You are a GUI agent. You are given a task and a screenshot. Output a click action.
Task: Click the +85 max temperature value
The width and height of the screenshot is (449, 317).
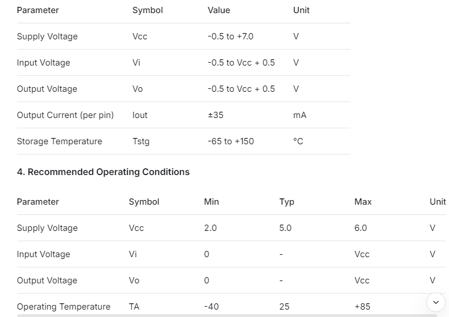point(362,307)
